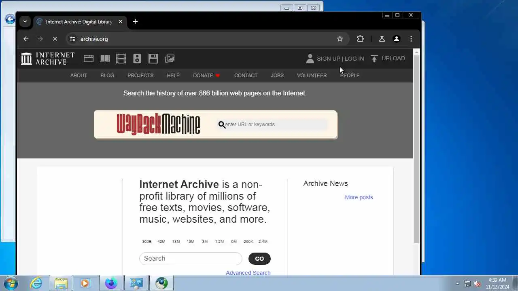The image size is (518, 291).
Task: Switch to the Internet Archive: Digital Library tab
Action: [79, 21]
